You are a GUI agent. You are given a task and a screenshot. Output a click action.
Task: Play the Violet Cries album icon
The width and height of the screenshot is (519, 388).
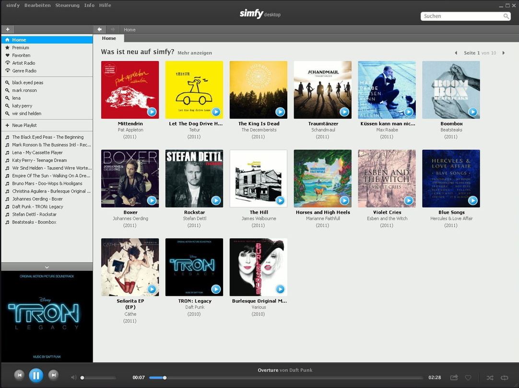tap(409, 200)
